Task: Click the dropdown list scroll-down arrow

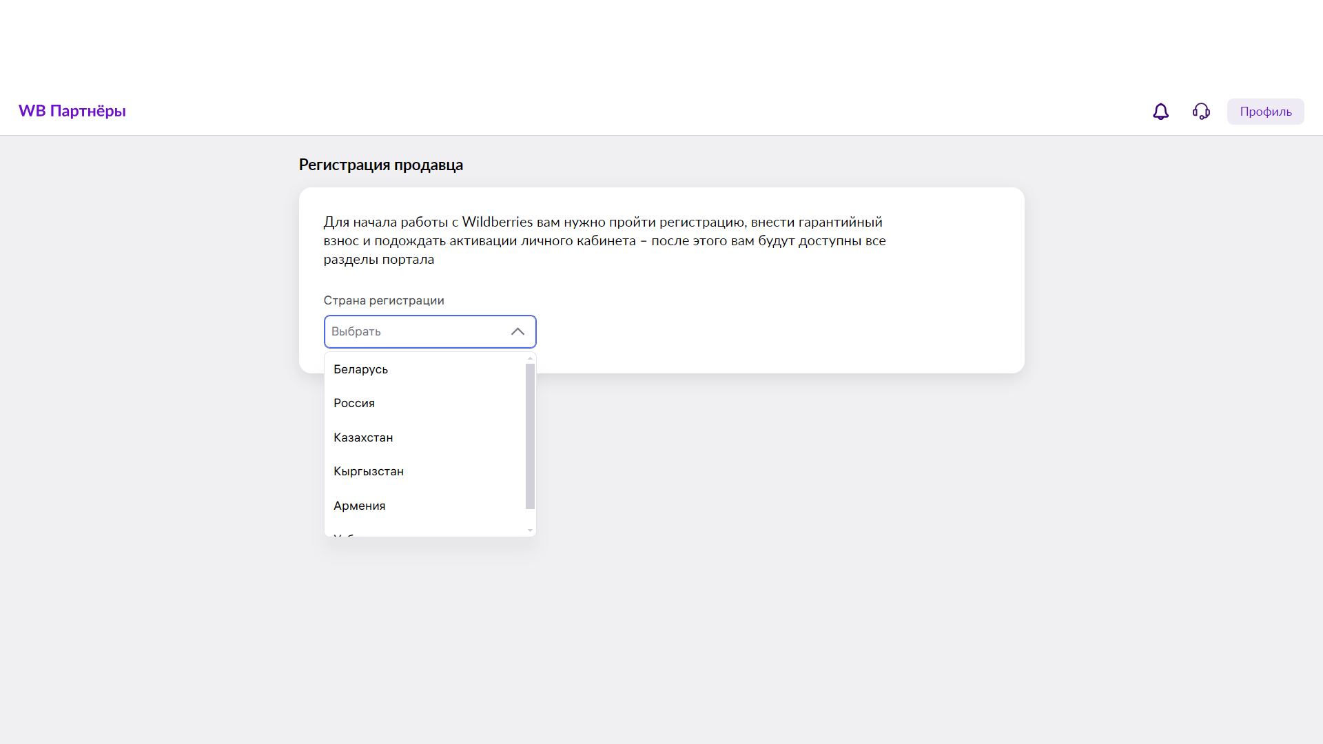Action: point(530,530)
